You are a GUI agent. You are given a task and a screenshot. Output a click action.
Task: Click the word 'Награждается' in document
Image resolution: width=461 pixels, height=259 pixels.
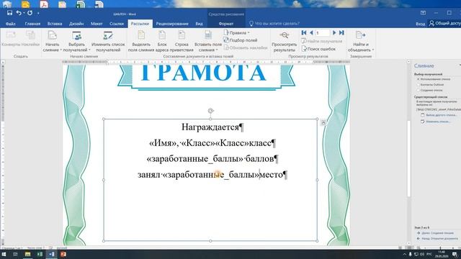[x=210, y=127]
